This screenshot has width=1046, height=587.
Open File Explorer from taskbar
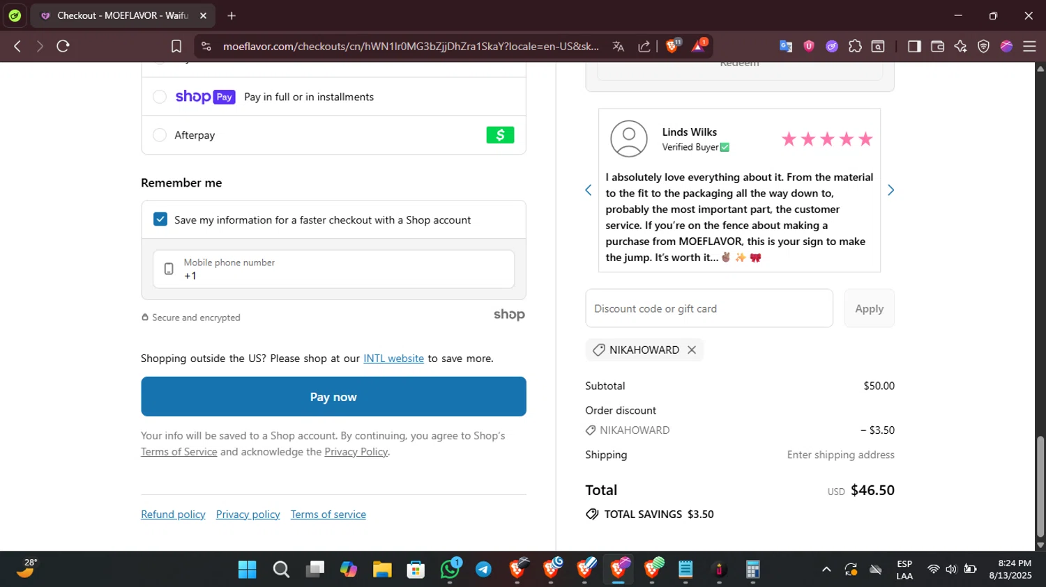382,570
